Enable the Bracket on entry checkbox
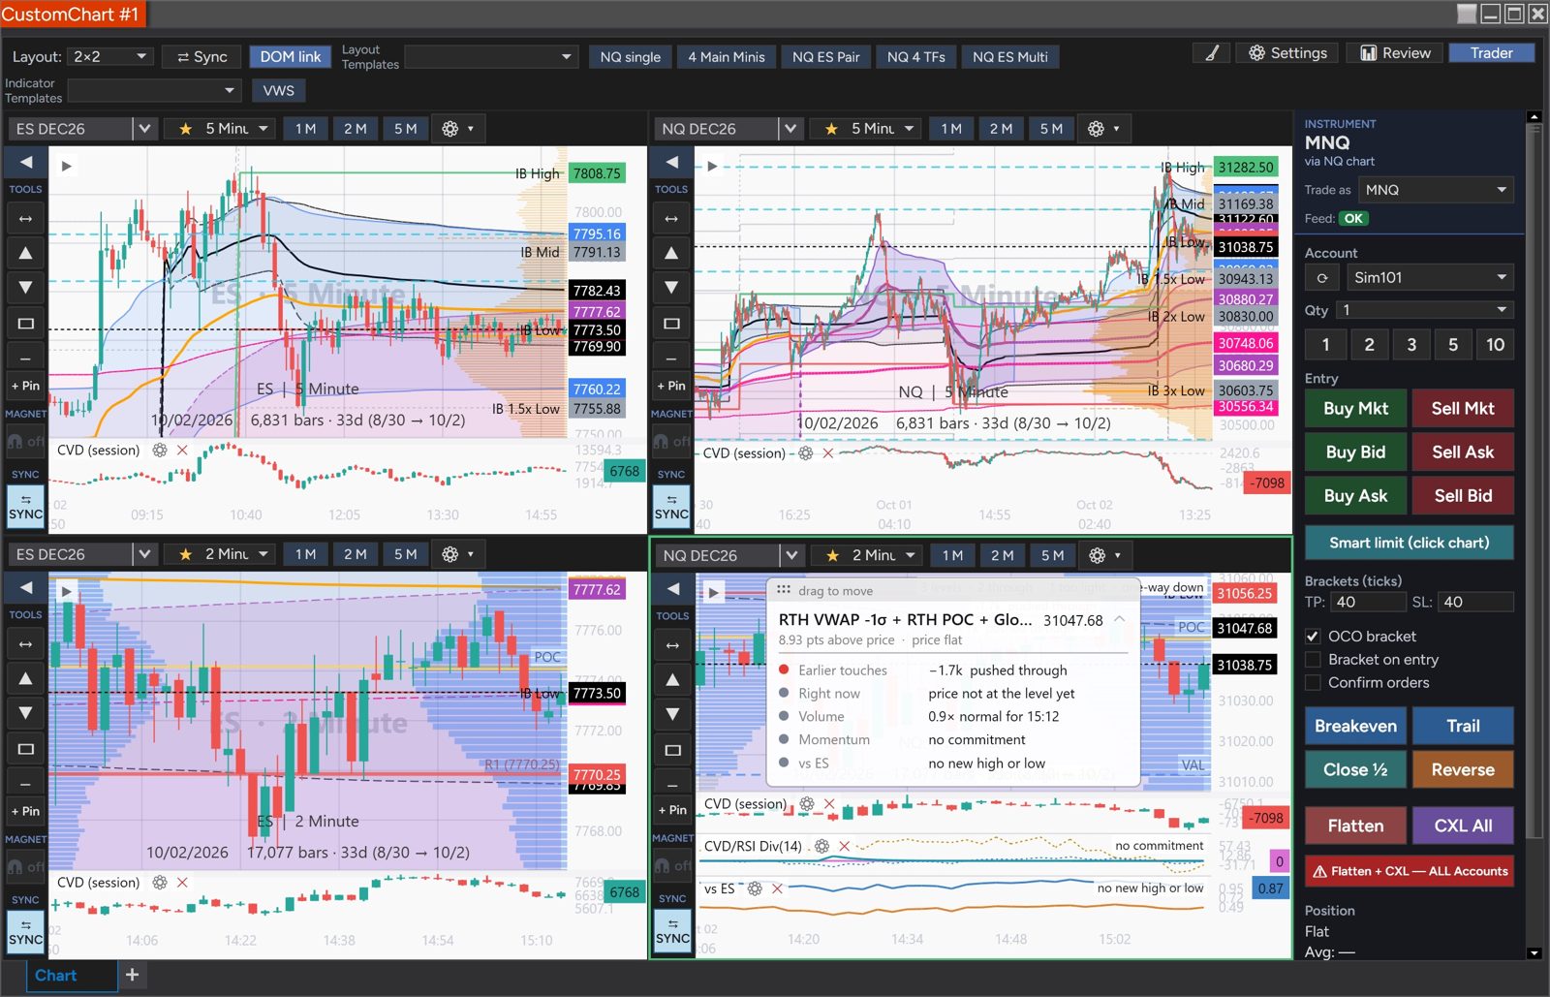The width and height of the screenshot is (1550, 997). (x=1313, y=660)
